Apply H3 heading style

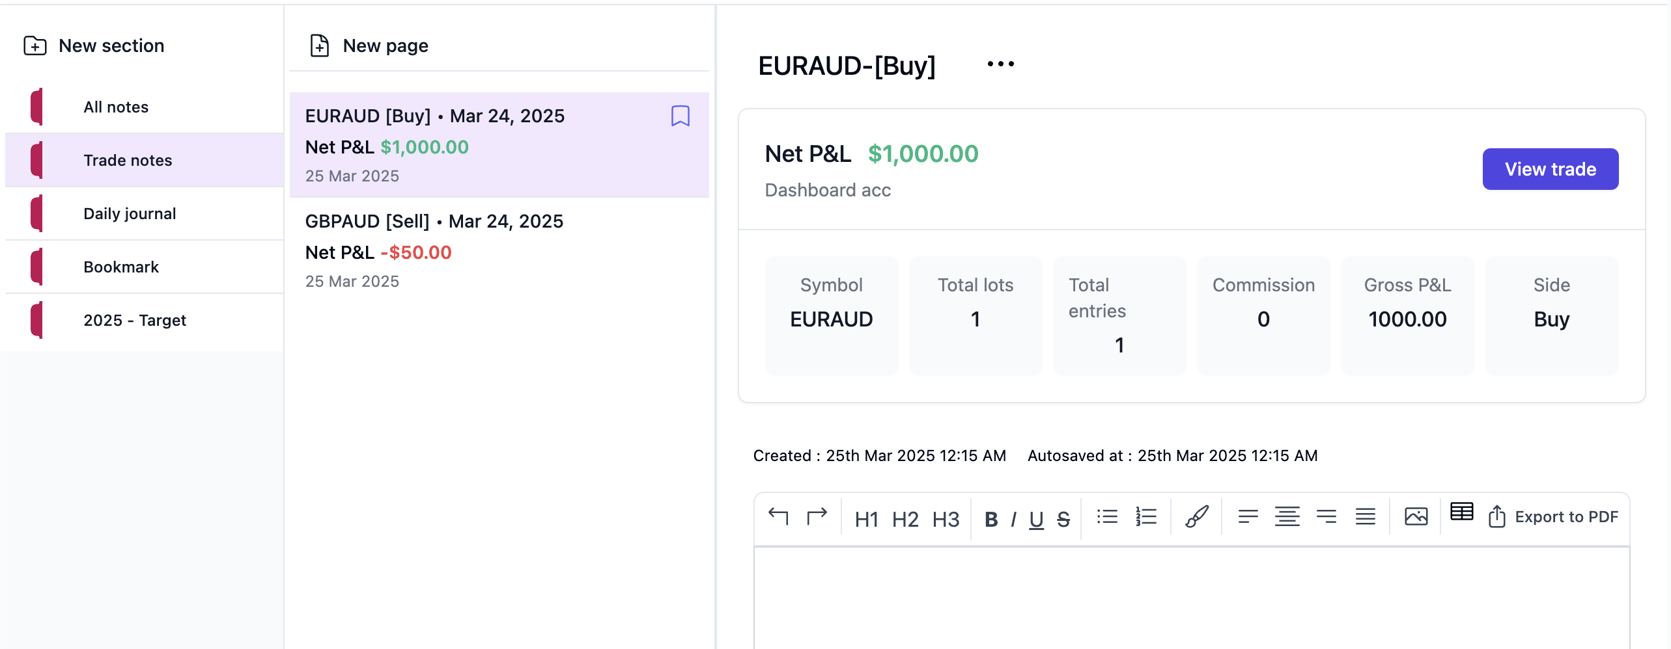pyautogui.click(x=946, y=519)
